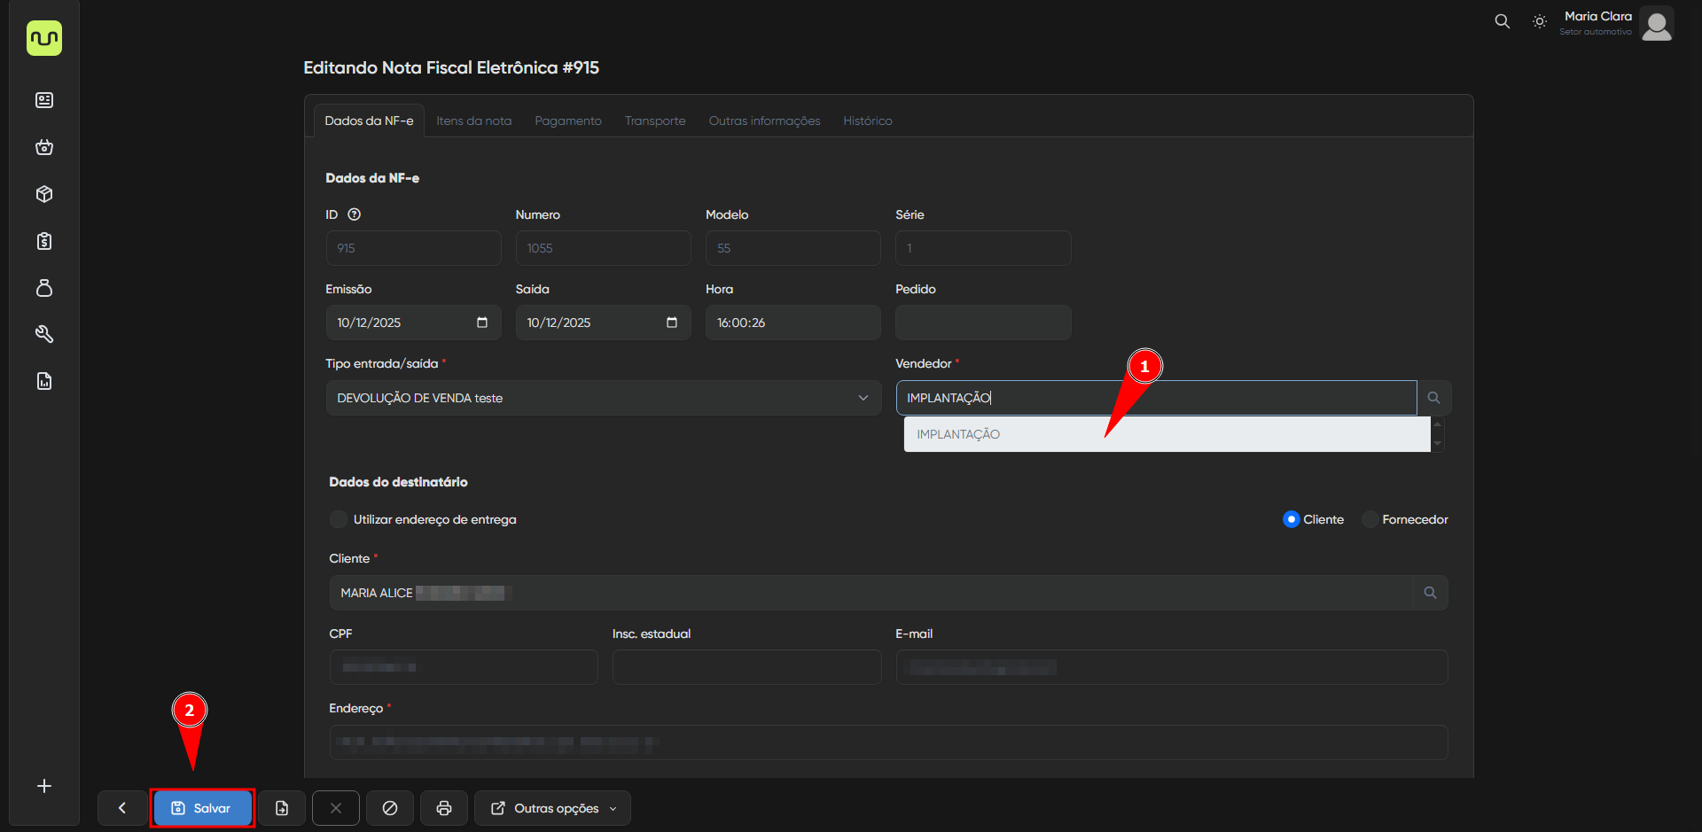Enable Utilizar endereço de entrega

click(339, 519)
